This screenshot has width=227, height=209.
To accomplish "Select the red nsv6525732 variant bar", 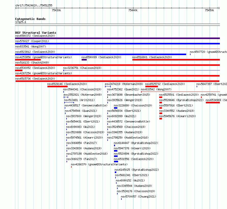I will [152, 87].
